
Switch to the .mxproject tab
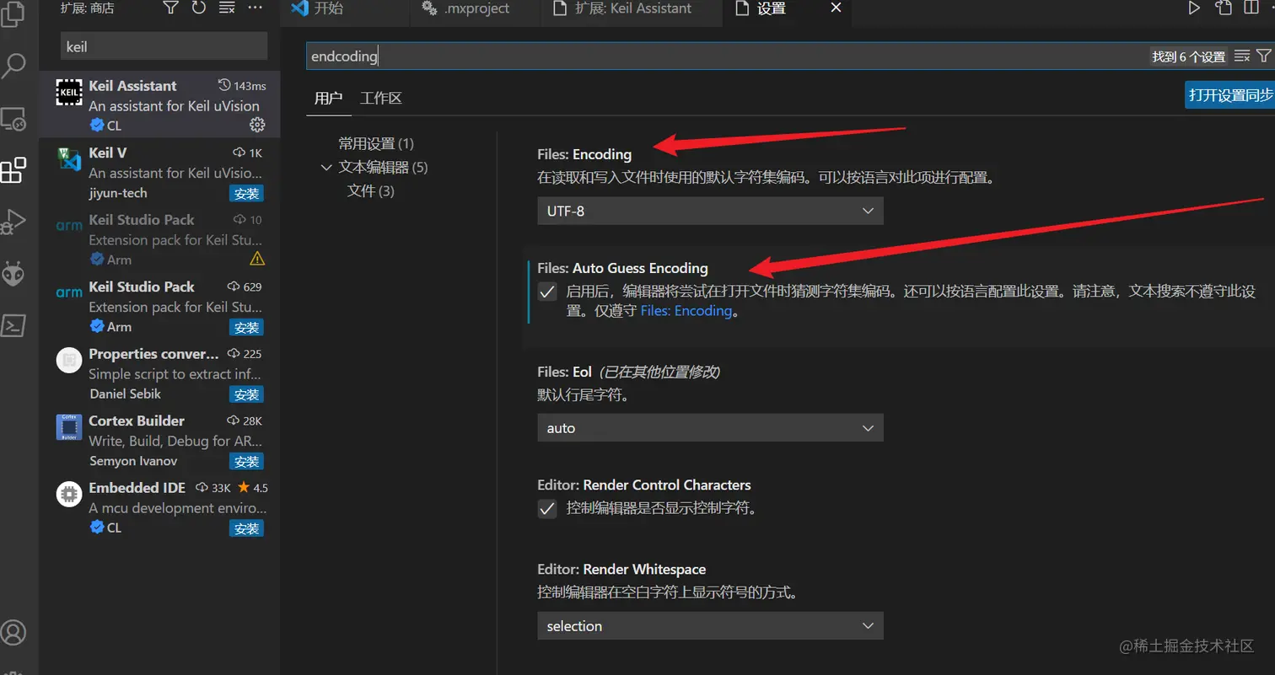(476, 8)
